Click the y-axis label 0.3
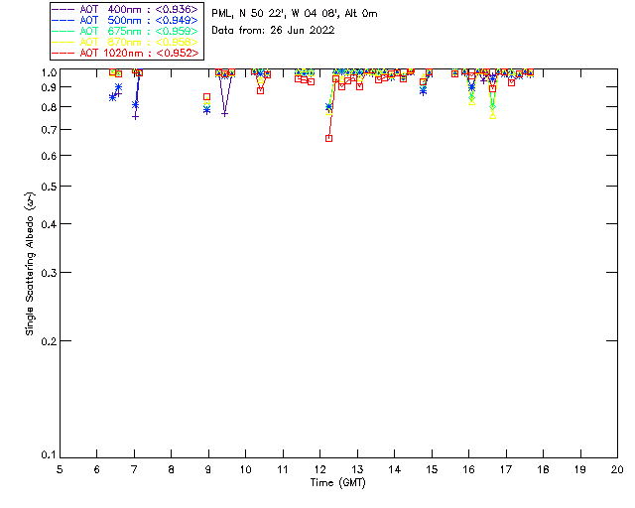This screenshot has width=635, height=508. click(49, 273)
